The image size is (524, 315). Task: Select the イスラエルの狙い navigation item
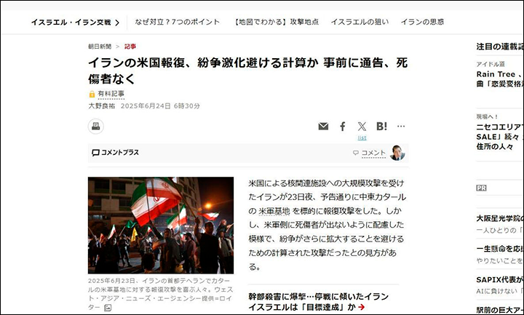click(x=360, y=22)
